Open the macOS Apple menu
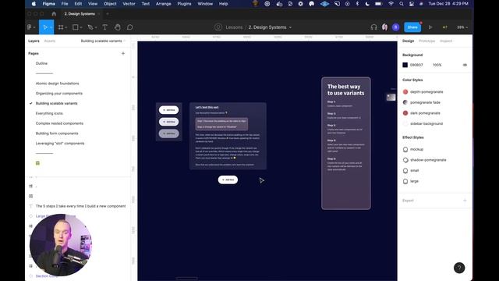499x281 pixels. [34, 4]
